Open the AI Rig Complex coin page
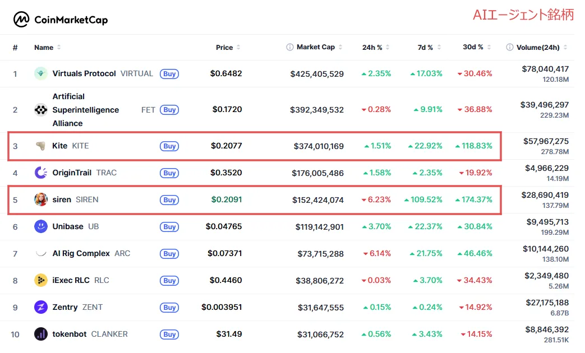This screenshot has width=585, height=353. pyautogui.click(x=81, y=253)
